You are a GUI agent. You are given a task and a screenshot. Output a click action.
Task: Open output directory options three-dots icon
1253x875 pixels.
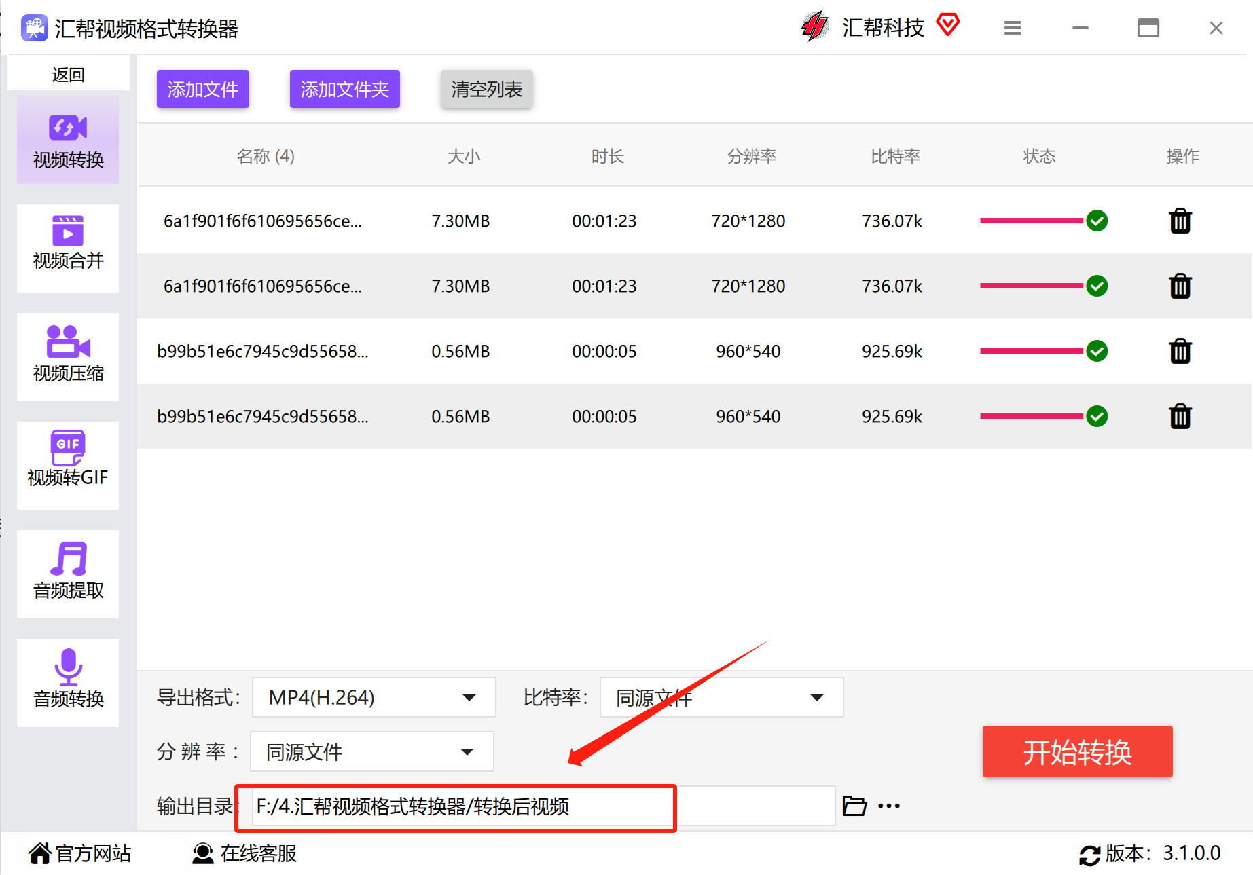pyautogui.click(x=889, y=806)
